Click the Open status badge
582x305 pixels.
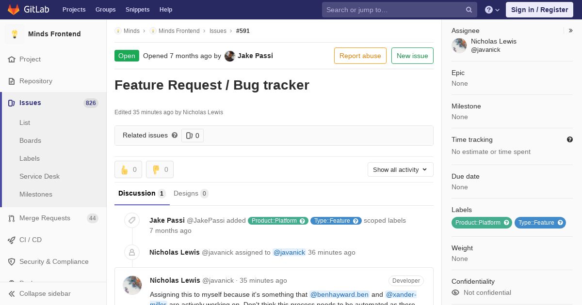click(x=127, y=56)
